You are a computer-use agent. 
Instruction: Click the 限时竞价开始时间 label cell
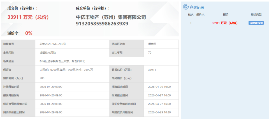(x=127, y=112)
